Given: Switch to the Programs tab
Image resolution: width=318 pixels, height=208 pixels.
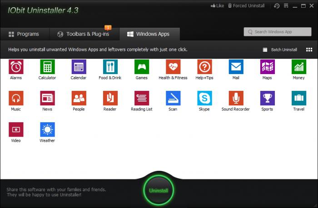Looking at the screenshot, I should tap(24, 34).
